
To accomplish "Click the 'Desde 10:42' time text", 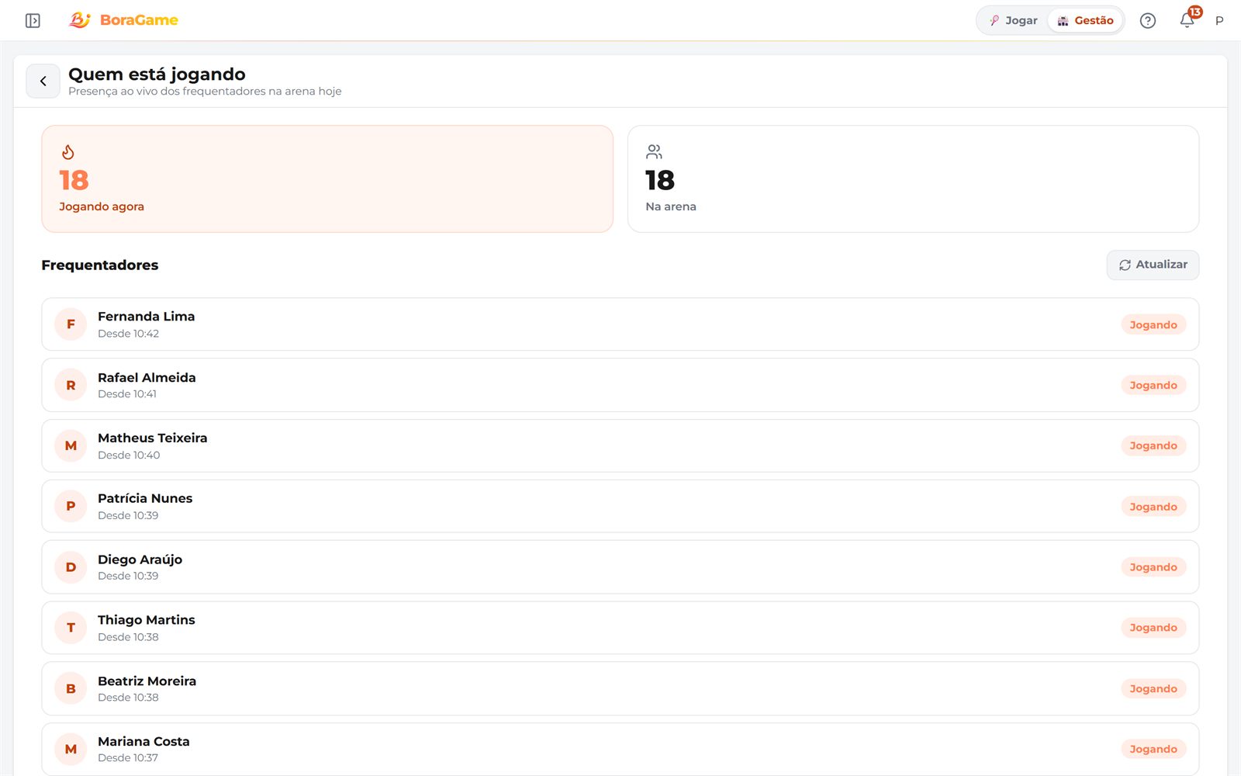I will 129,334.
